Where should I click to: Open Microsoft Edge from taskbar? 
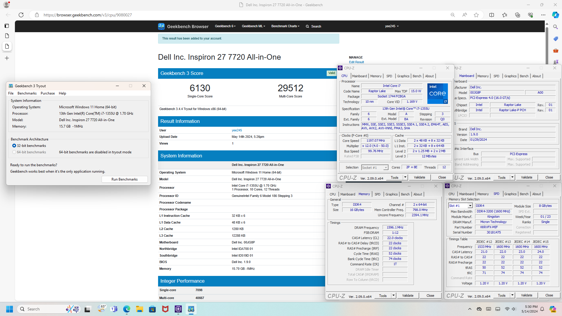(126, 309)
